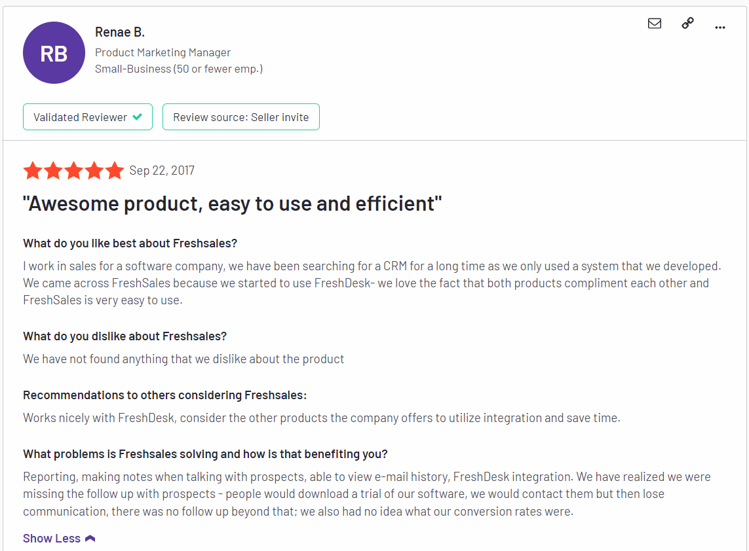The image size is (749, 551).
Task: Click 'What do you dislike about Freshsales' heading
Action: coord(125,336)
